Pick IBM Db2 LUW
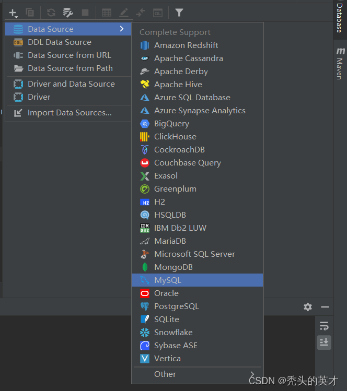The width and height of the screenshot is (347, 391). point(197,228)
